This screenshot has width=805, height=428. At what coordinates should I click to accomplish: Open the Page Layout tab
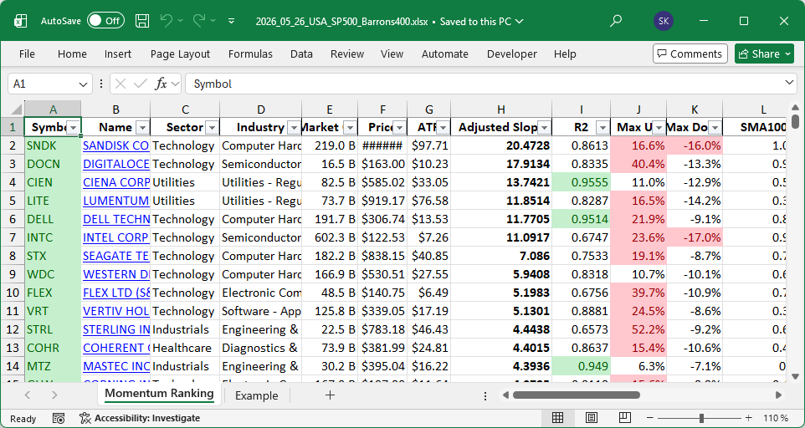(x=180, y=53)
